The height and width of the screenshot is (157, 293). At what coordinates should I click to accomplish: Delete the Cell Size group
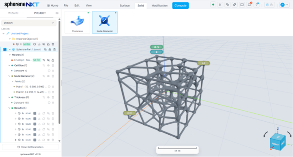tap(53, 65)
